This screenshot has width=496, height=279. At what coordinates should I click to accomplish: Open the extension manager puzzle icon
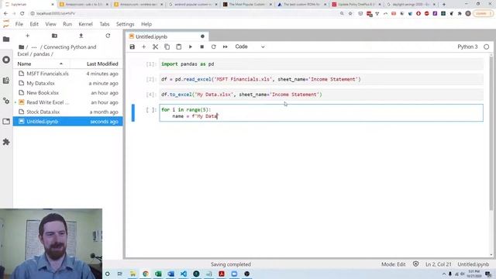tap(6, 142)
